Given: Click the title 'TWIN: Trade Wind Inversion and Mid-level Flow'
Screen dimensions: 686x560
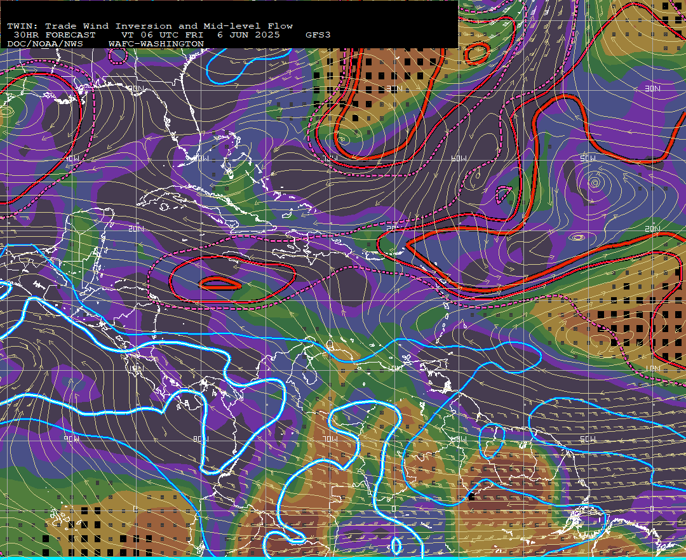Looking at the screenshot, I should tap(150, 26).
